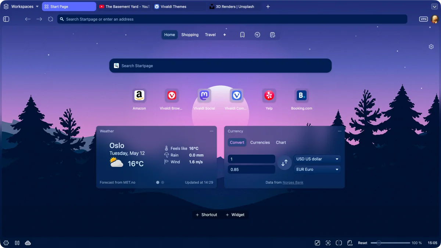441x248 pixels.
Task: Add a new Shortcut
Action: [207, 215]
